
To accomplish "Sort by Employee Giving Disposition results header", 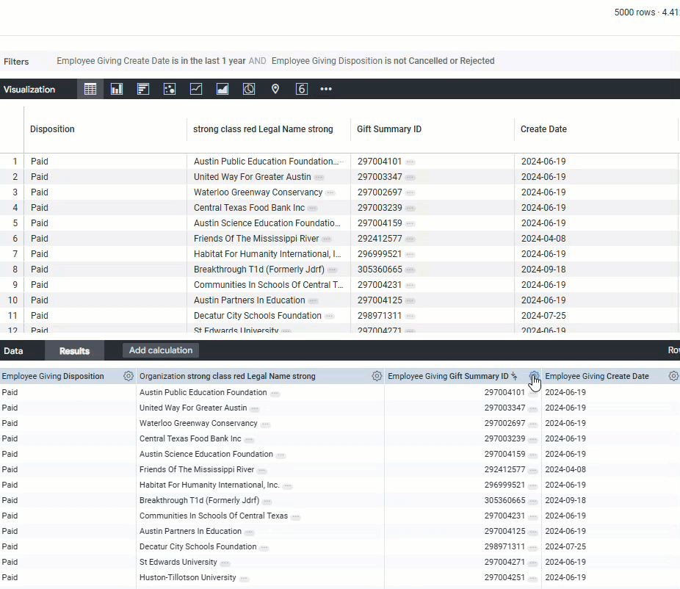I will click(53, 376).
